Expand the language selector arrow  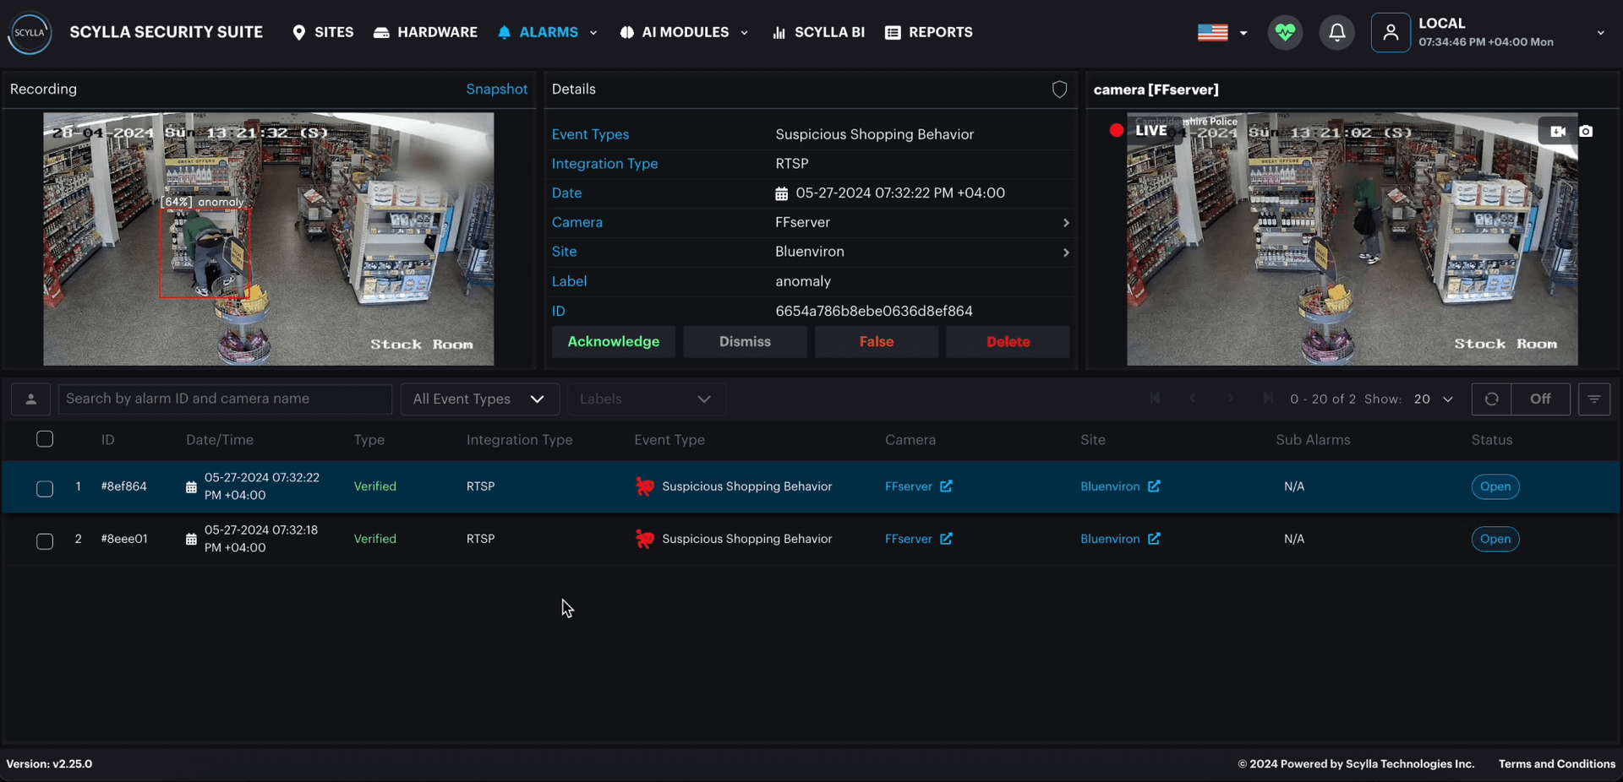tap(1243, 33)
